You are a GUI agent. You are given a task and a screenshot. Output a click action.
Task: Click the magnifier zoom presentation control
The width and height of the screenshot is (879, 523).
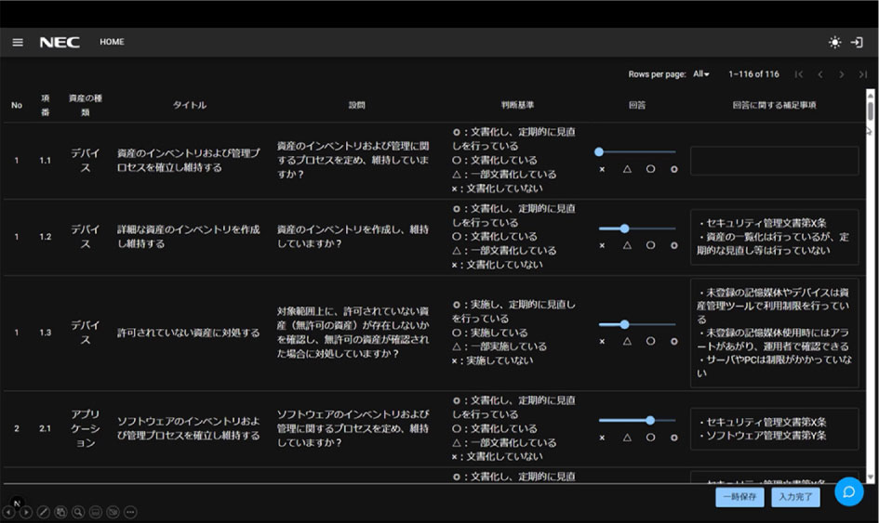pos(78,512)
